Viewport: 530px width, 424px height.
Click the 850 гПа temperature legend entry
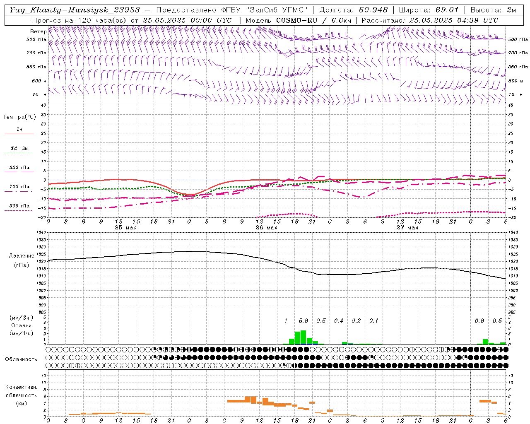pos(19,168)
